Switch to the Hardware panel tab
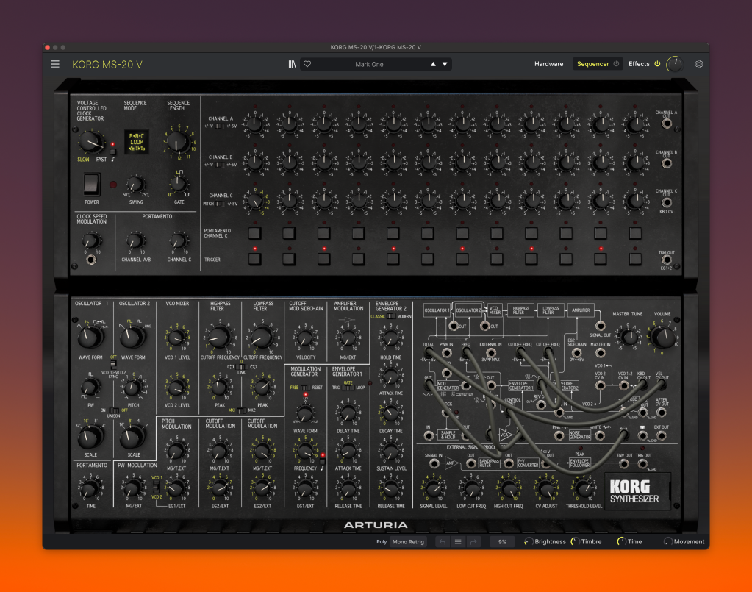The height and width of the screenshot is (592, 752). pyautogui.click(x=548, y=64)
